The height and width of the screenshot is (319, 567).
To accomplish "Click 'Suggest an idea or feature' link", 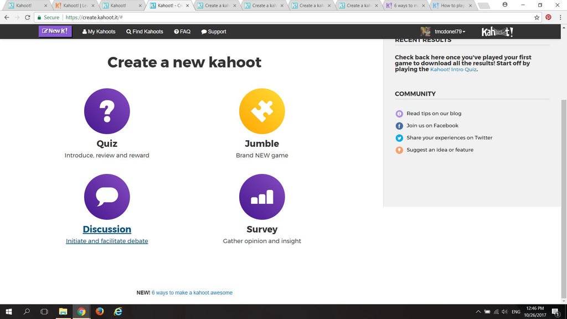I will pyautogui.click(x=440, y=150).
